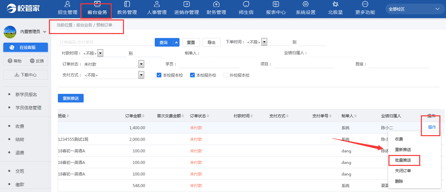
Task: Open the 进销存管理 module
Action: [186, 8]
